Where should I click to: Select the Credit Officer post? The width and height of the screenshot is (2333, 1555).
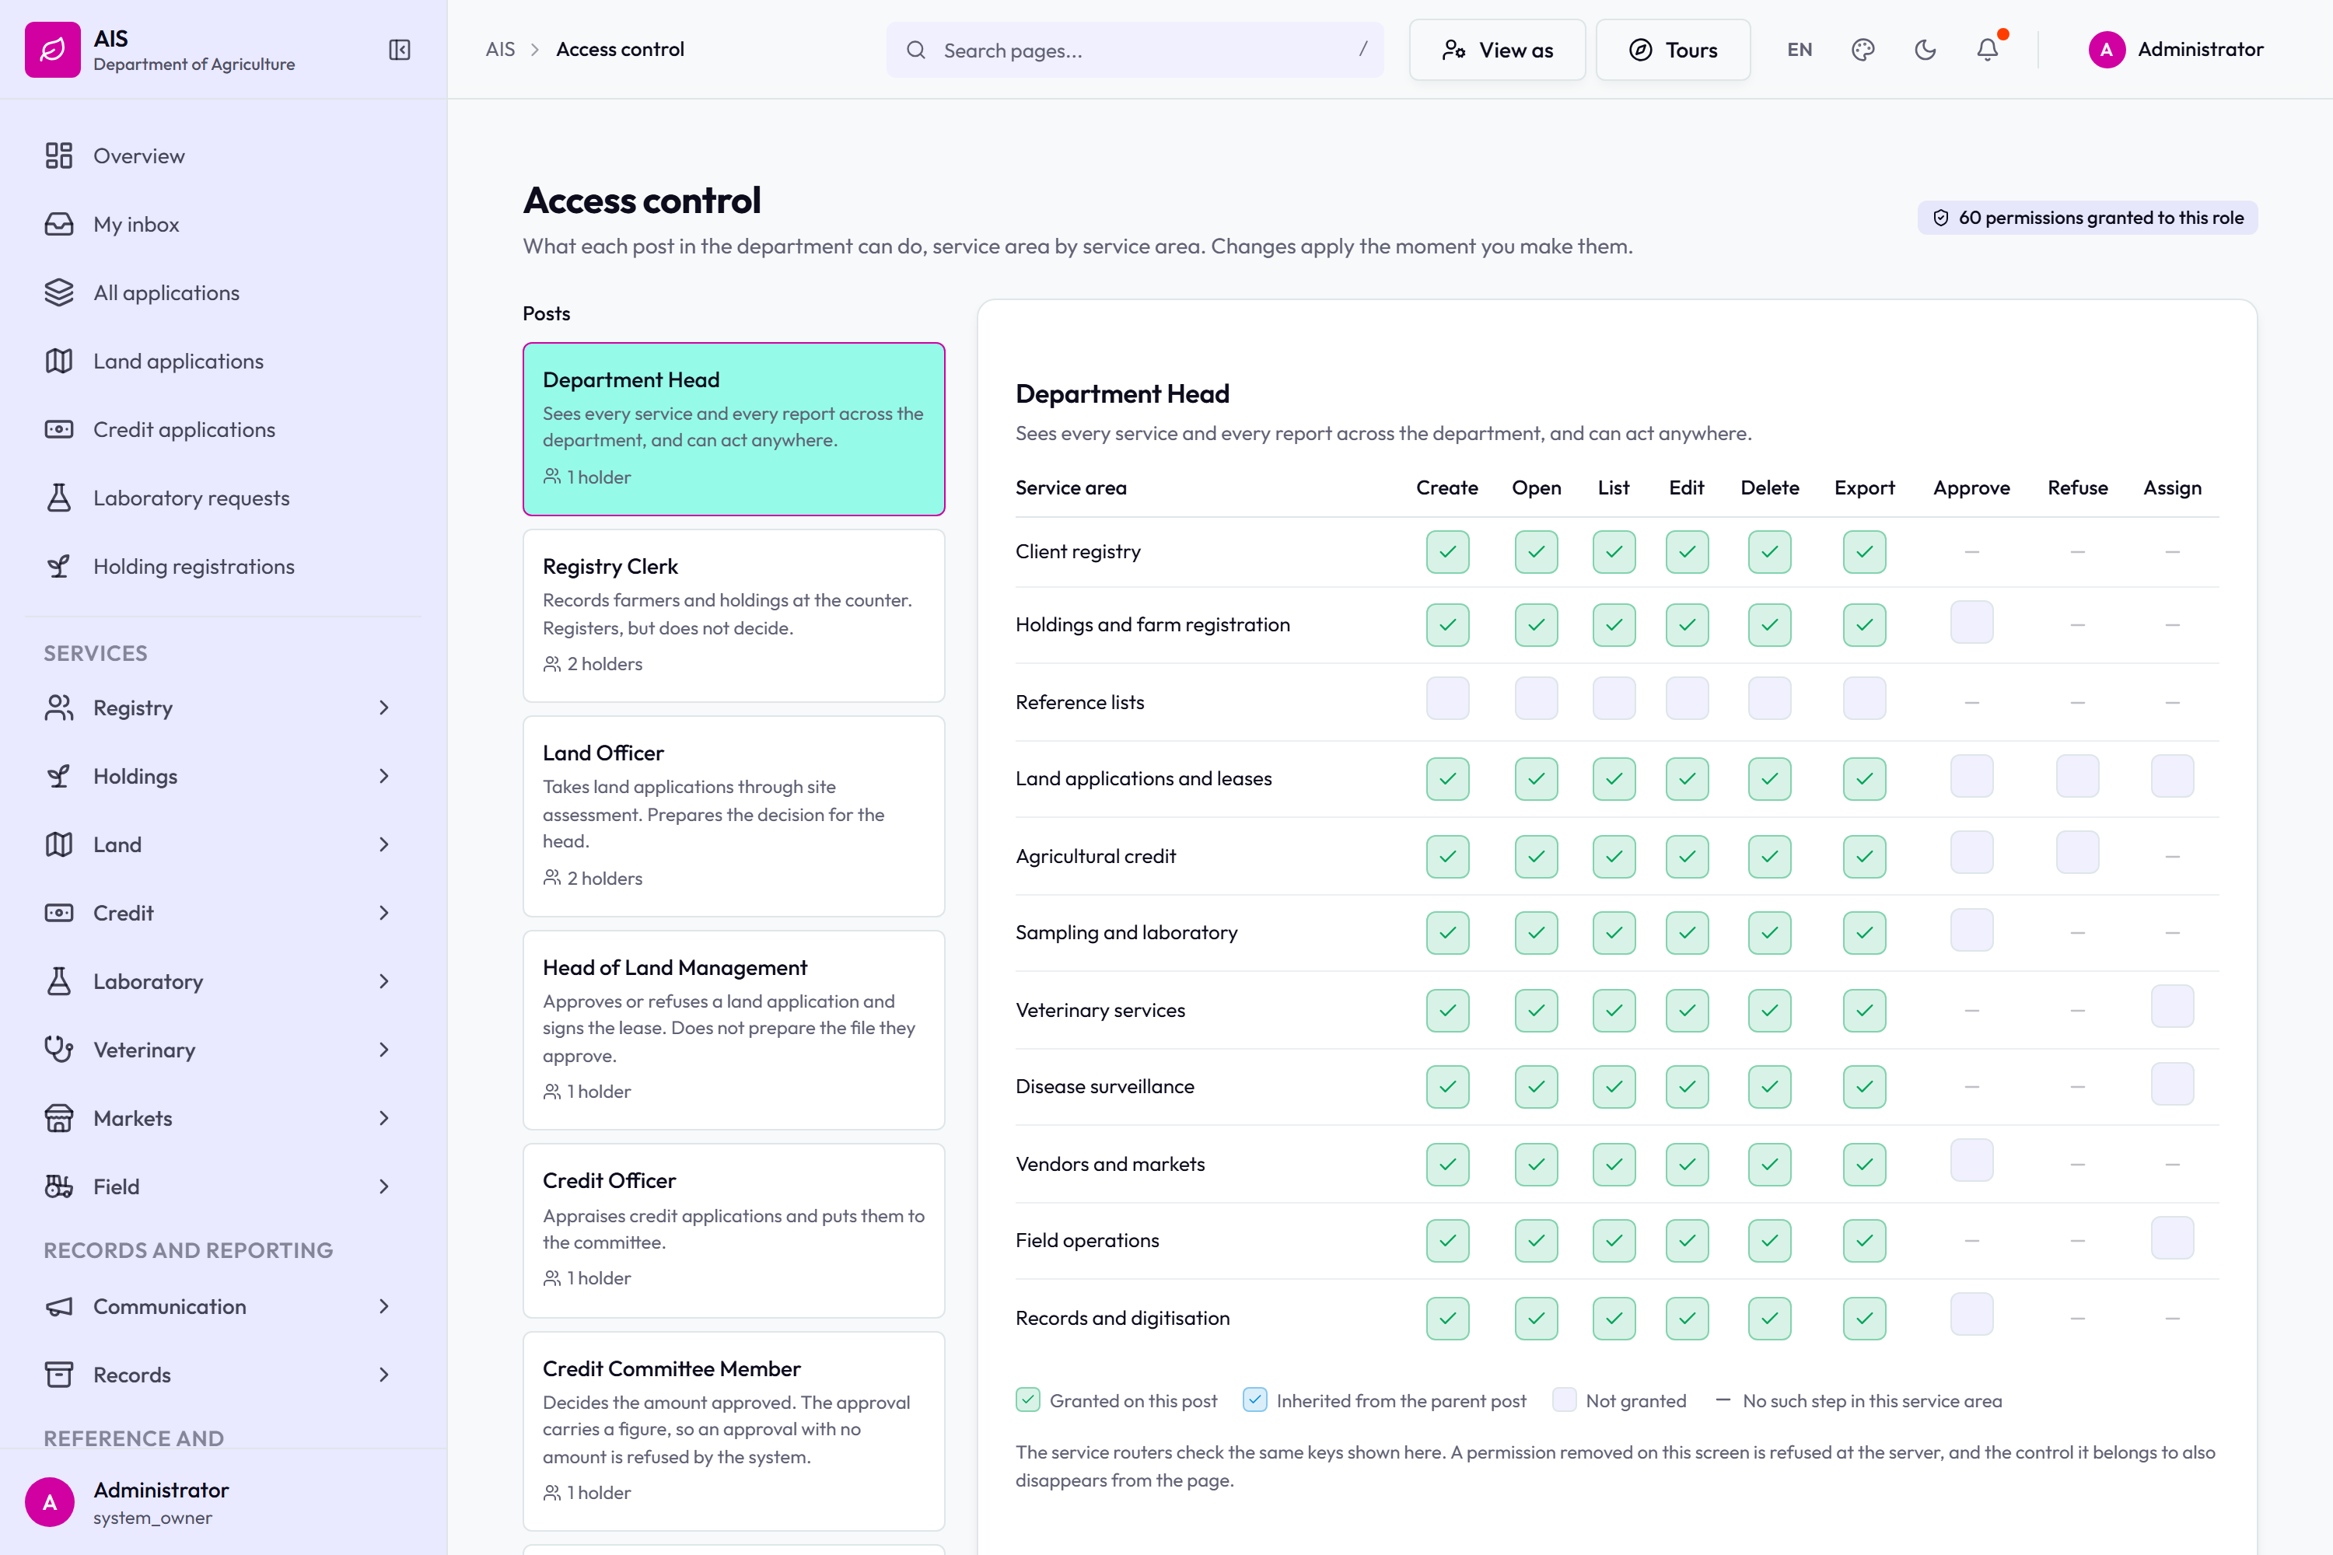pyautogui.click(x=734, y=1231)
